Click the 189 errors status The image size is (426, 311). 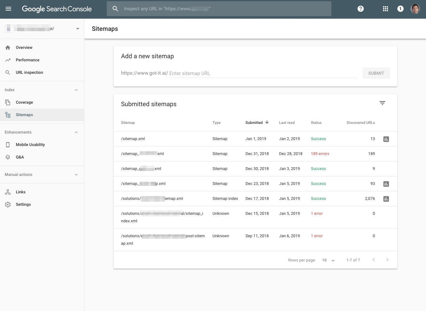tap(320, 154)
